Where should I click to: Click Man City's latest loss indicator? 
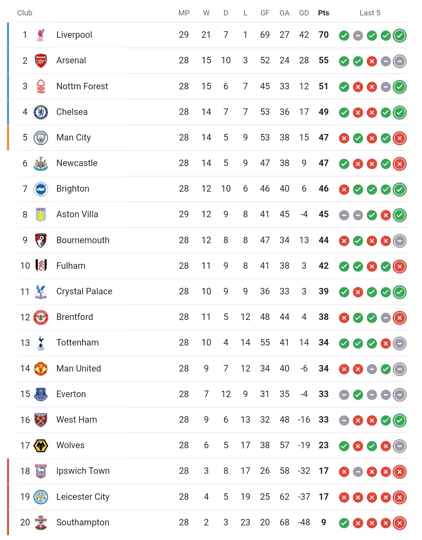[x=400, y=138]
